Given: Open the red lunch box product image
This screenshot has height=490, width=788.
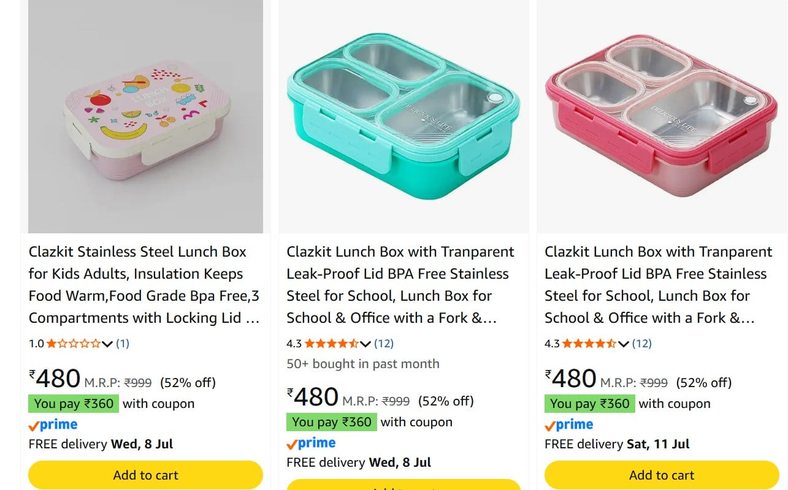Looking at the screenshot, I should pyautogui.click(x=662, y=116).
